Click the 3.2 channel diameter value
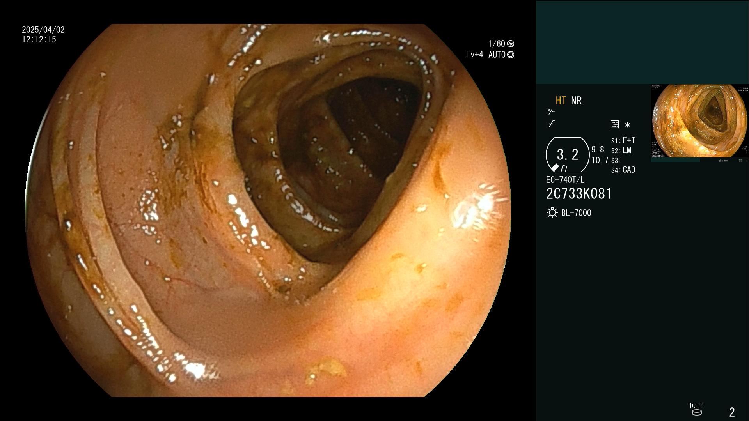 click(x=568, y=155)
